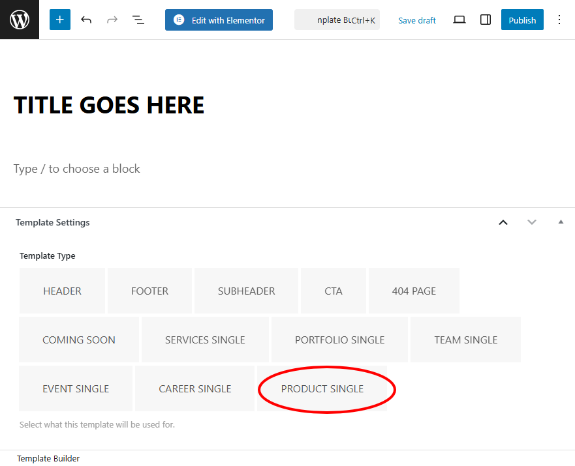Open the block inserter plus button
The height and width of the screenshot is (466, 575).
tap(59, 20)
